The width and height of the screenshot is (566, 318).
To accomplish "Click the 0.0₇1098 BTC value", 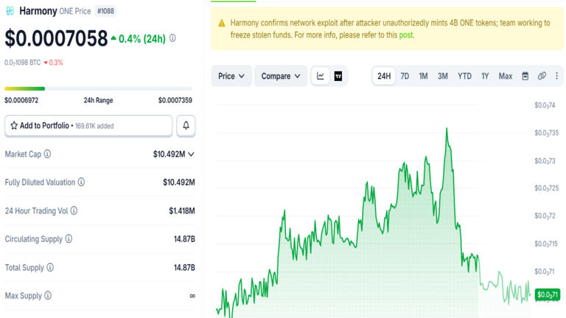I will coord(22,63).
